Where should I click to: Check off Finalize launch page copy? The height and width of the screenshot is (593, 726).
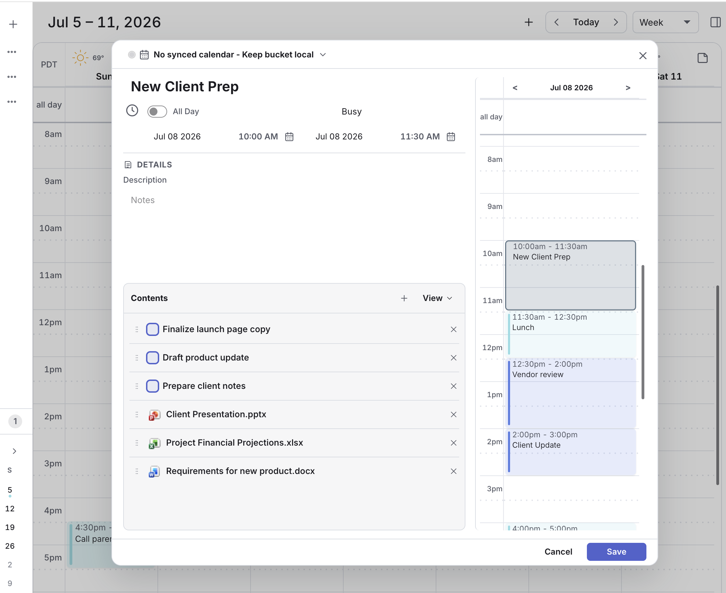pyautogui.click(x=153, y=329)
